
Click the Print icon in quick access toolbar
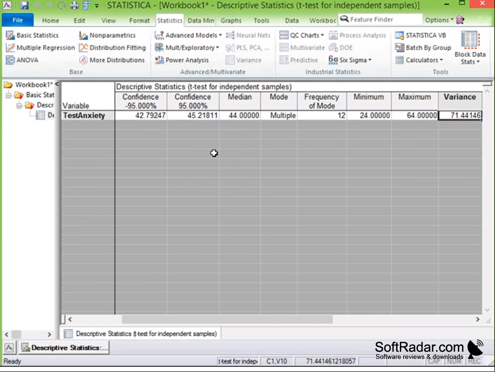(x=74, y=5)
